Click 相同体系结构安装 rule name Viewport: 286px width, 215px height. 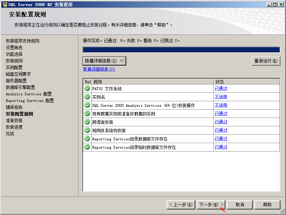point(109,131)
